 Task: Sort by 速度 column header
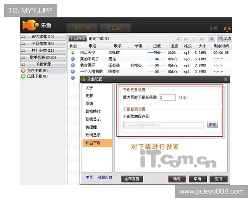(174, 46)
